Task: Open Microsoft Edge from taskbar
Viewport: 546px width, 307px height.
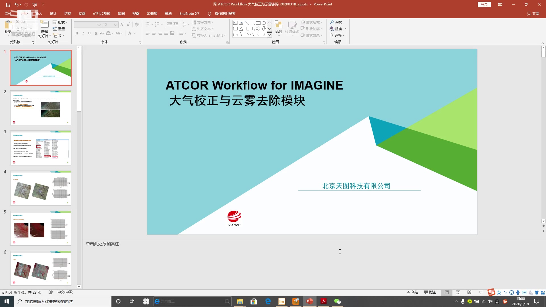Action: tap(268, 301)
